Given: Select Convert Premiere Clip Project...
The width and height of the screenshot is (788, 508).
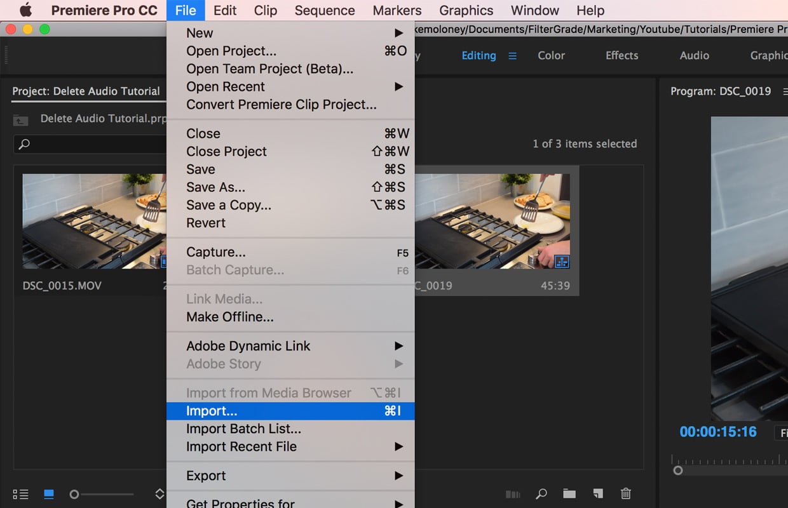Looking at the screenshot, I should pos(290,104).
